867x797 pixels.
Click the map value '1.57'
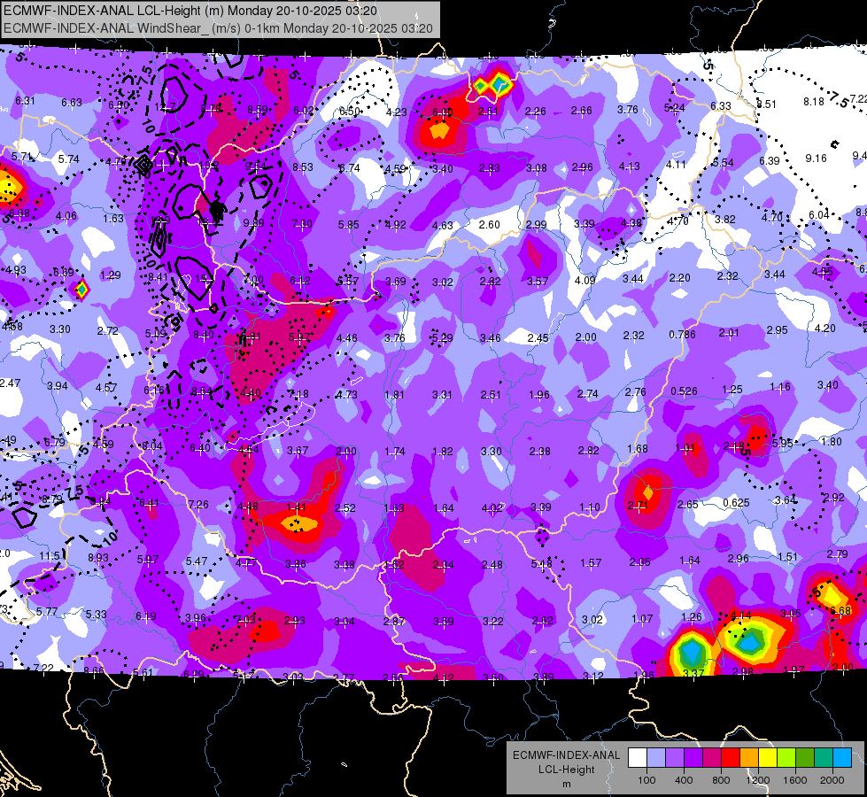591,563
